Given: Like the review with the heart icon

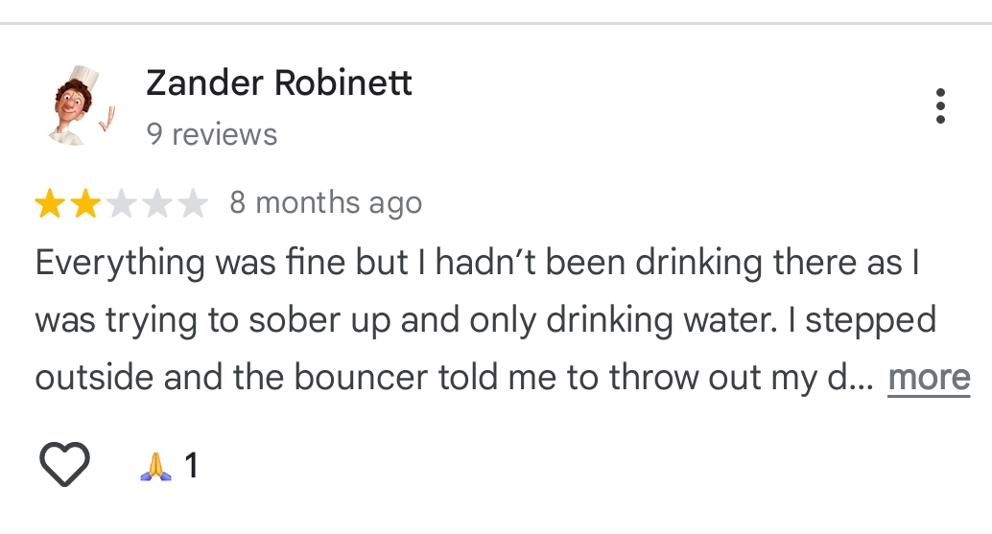Looking at the screenshot, I should click(64, 465).
